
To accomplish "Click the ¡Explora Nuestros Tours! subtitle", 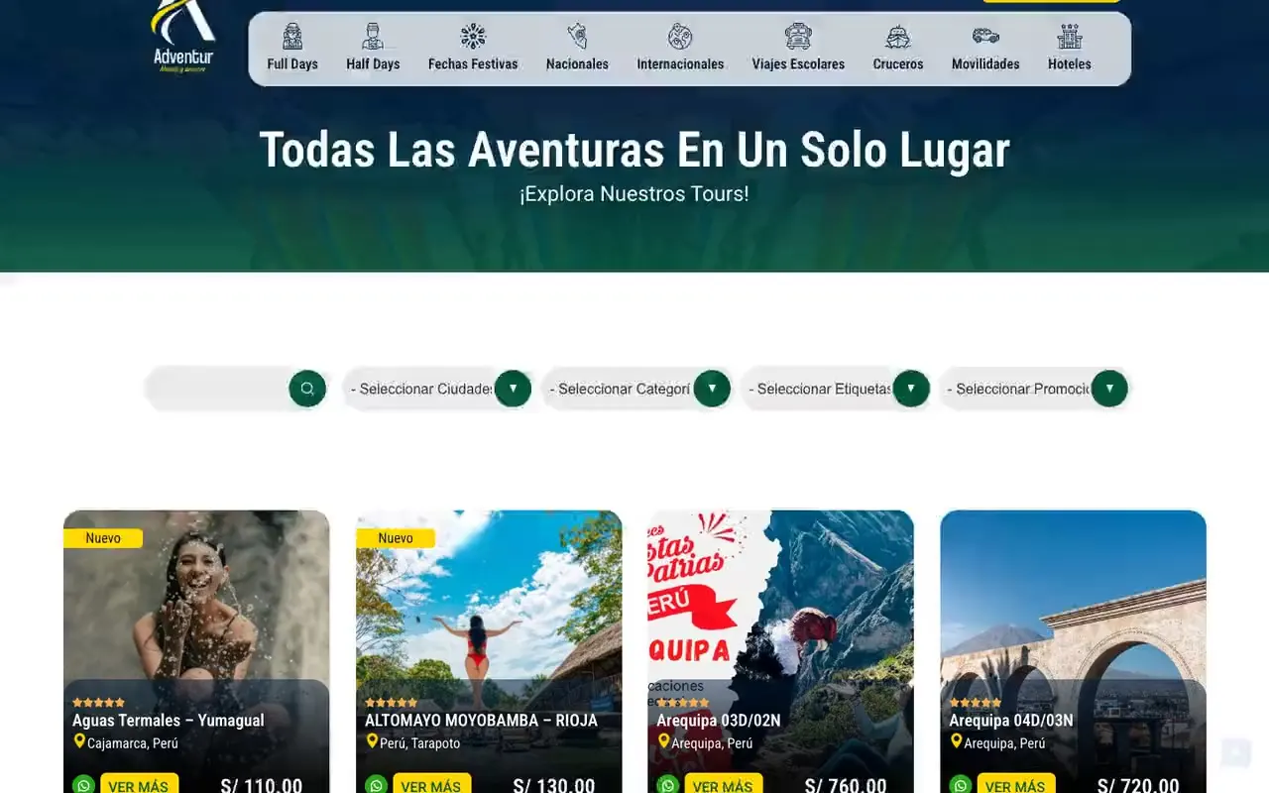I will pyautogui.click(x=634, y=194).
